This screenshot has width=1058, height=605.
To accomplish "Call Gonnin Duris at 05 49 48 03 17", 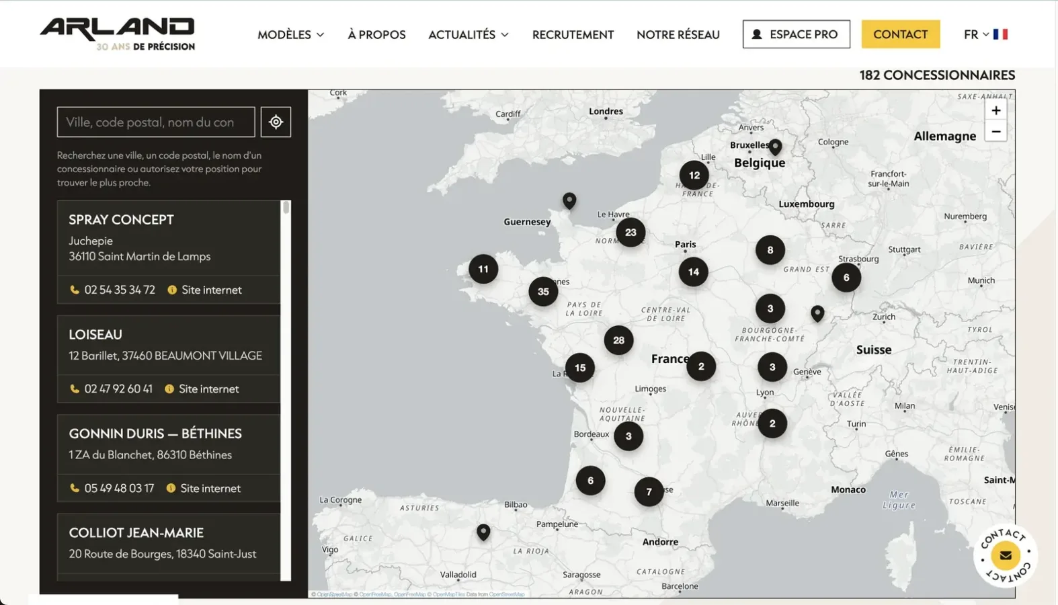I will (x=112, y=488).
